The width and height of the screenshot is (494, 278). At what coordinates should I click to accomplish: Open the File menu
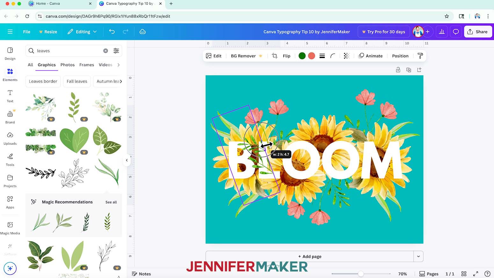[27, 32]
